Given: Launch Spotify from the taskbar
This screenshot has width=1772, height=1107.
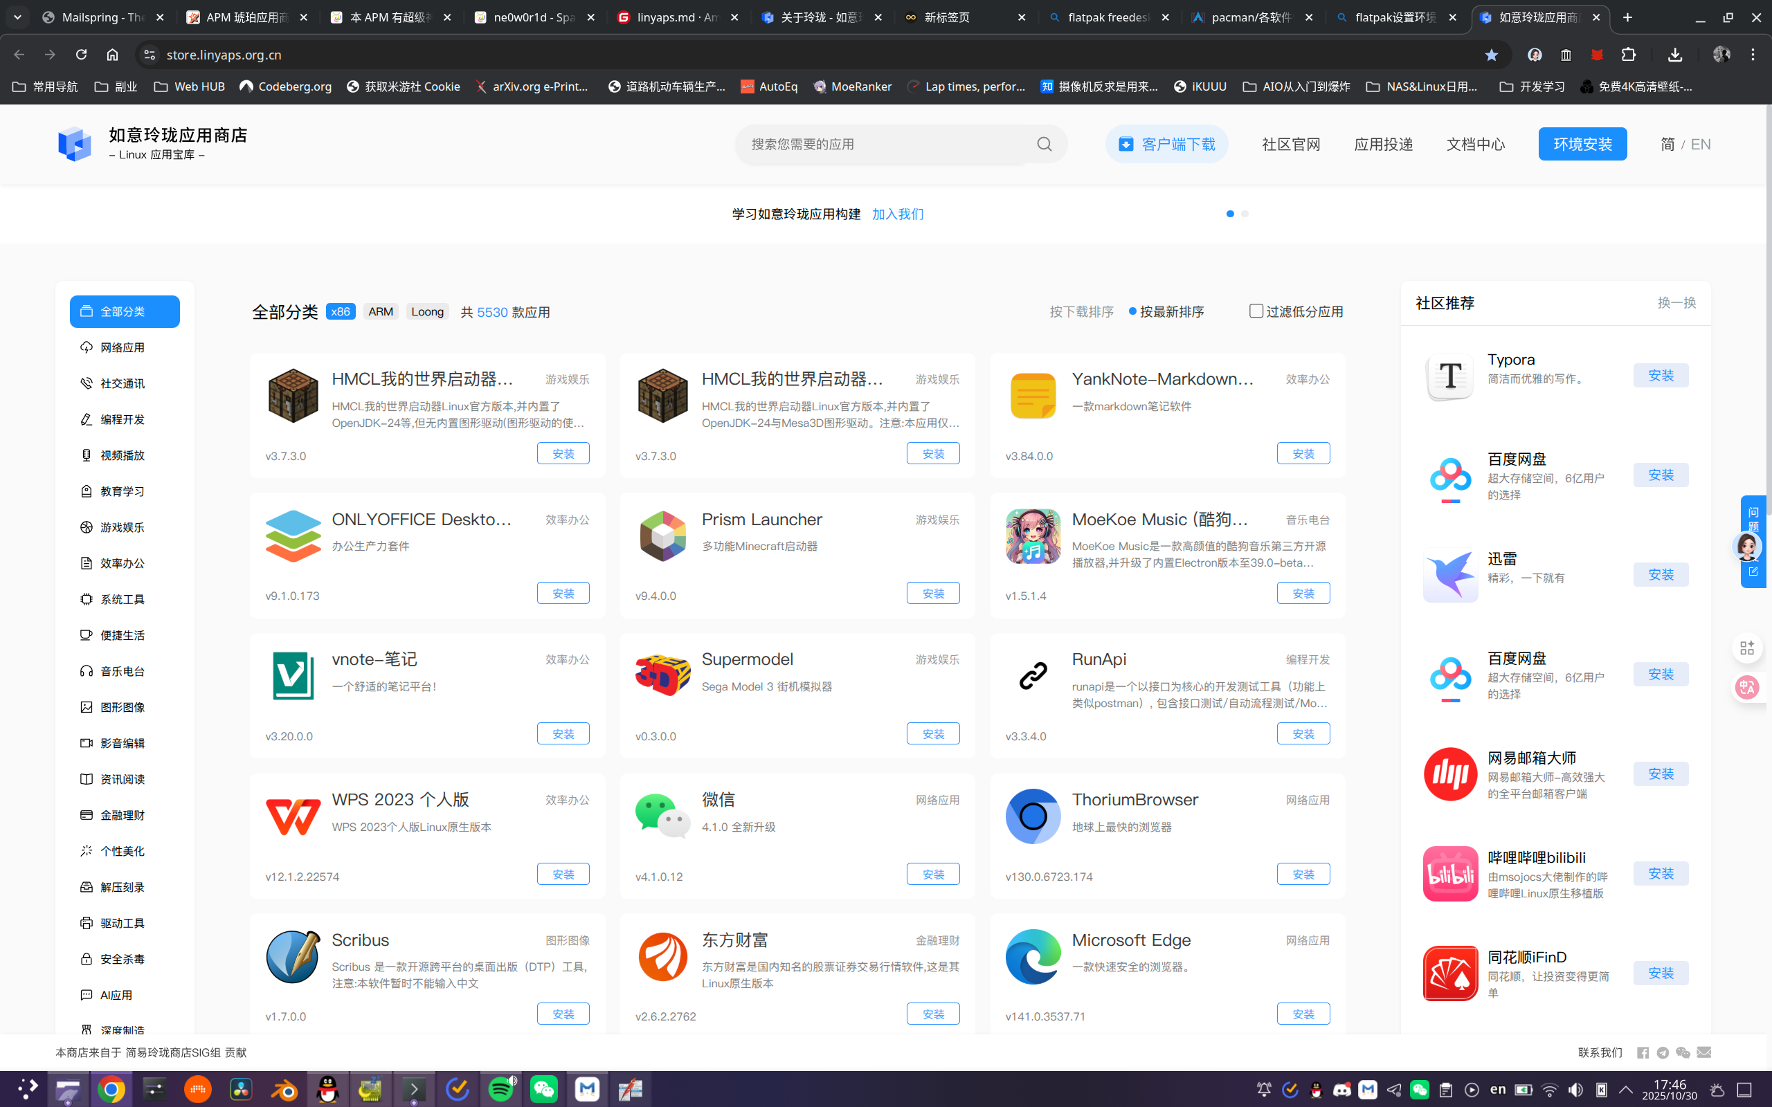Looking at the screenshot, I should (x=501, y=1090).
